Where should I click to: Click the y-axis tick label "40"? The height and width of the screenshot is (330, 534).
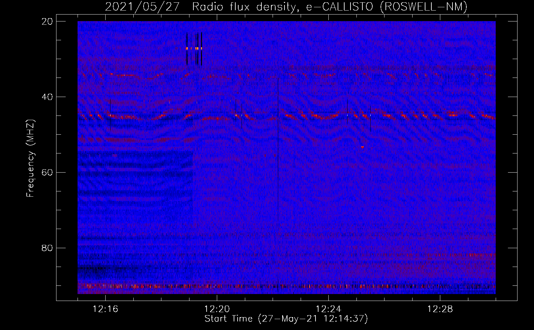pos(48,97)
